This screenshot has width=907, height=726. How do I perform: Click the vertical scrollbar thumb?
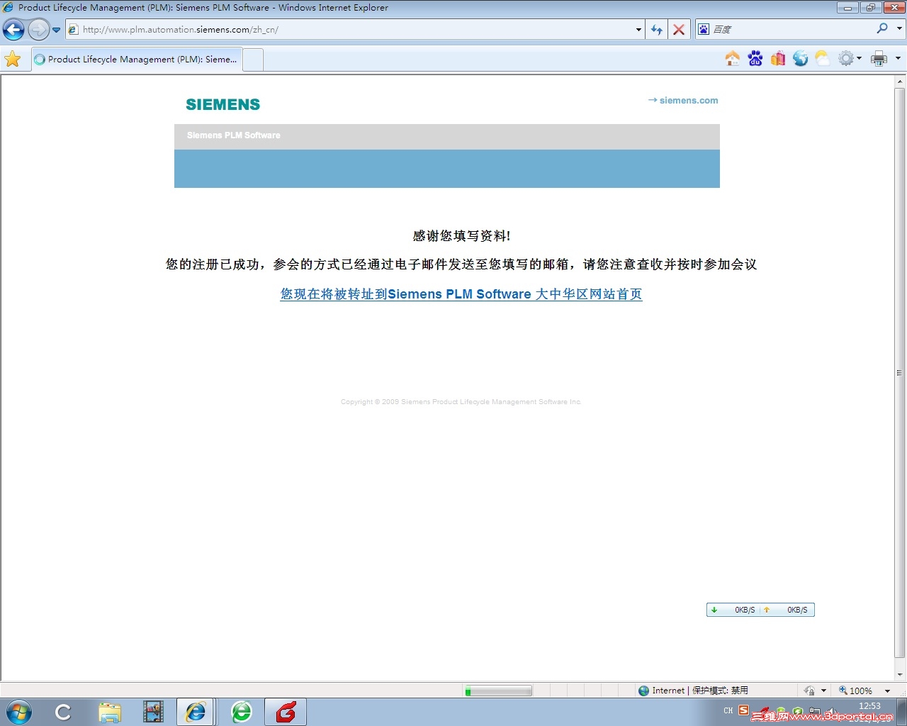[900, 373]
